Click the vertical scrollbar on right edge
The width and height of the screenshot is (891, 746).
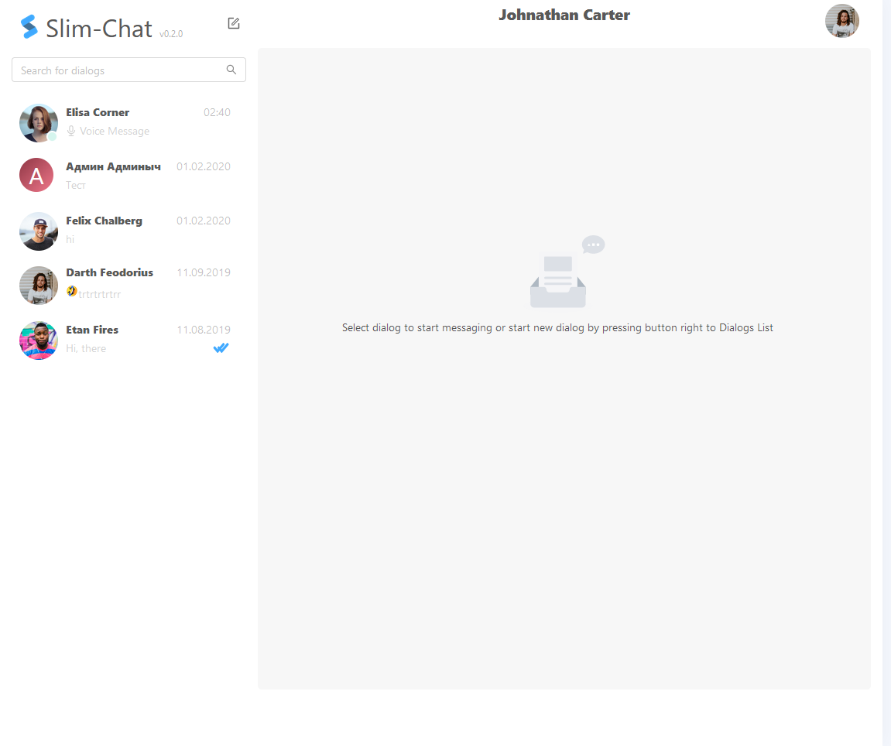[x=886, y=371]
